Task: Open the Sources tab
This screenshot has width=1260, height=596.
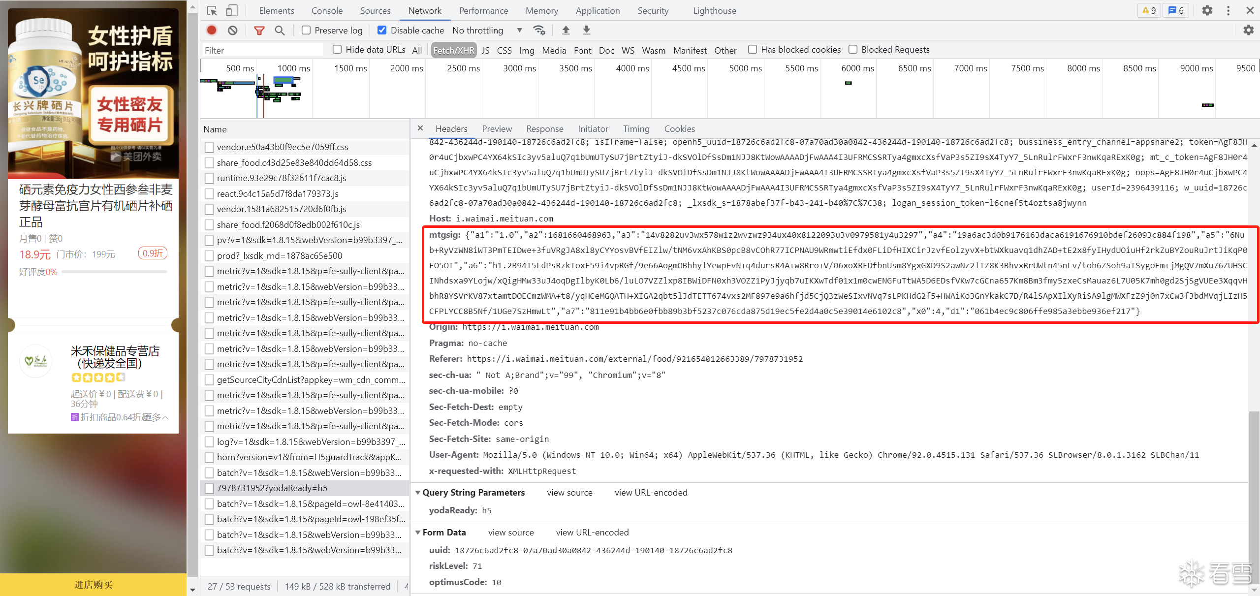Action: pyautogui.click(x=375, y=10)
